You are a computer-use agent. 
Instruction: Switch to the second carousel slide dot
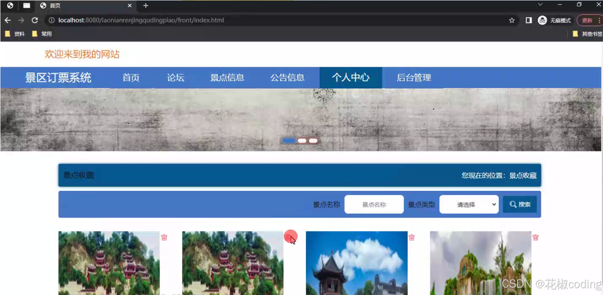point(302,140)
